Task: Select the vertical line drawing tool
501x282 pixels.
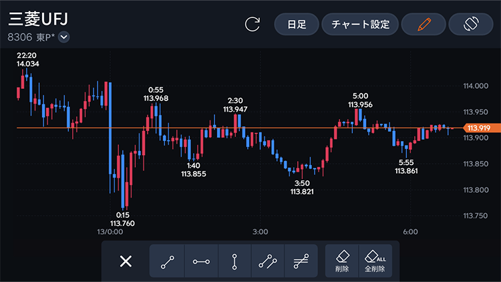Action: 234,261
